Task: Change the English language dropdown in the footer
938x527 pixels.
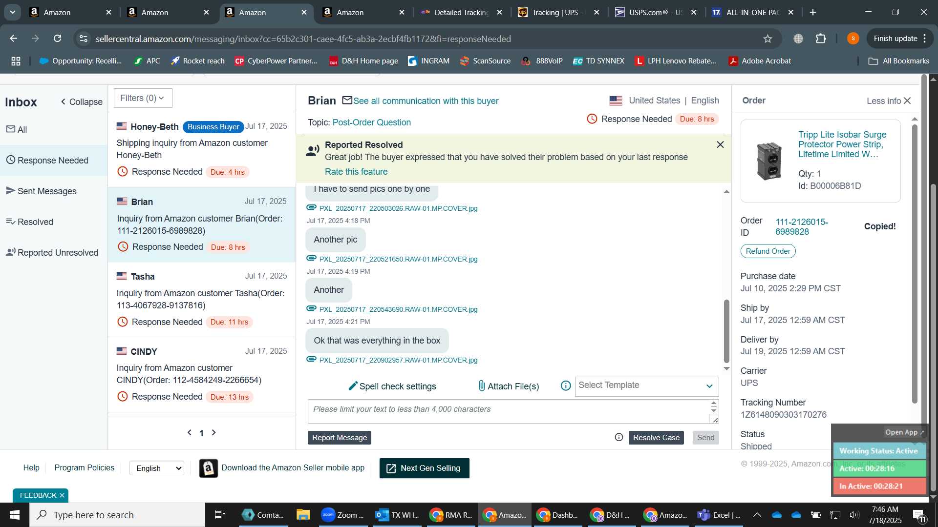Action: [x=157, y=468]
